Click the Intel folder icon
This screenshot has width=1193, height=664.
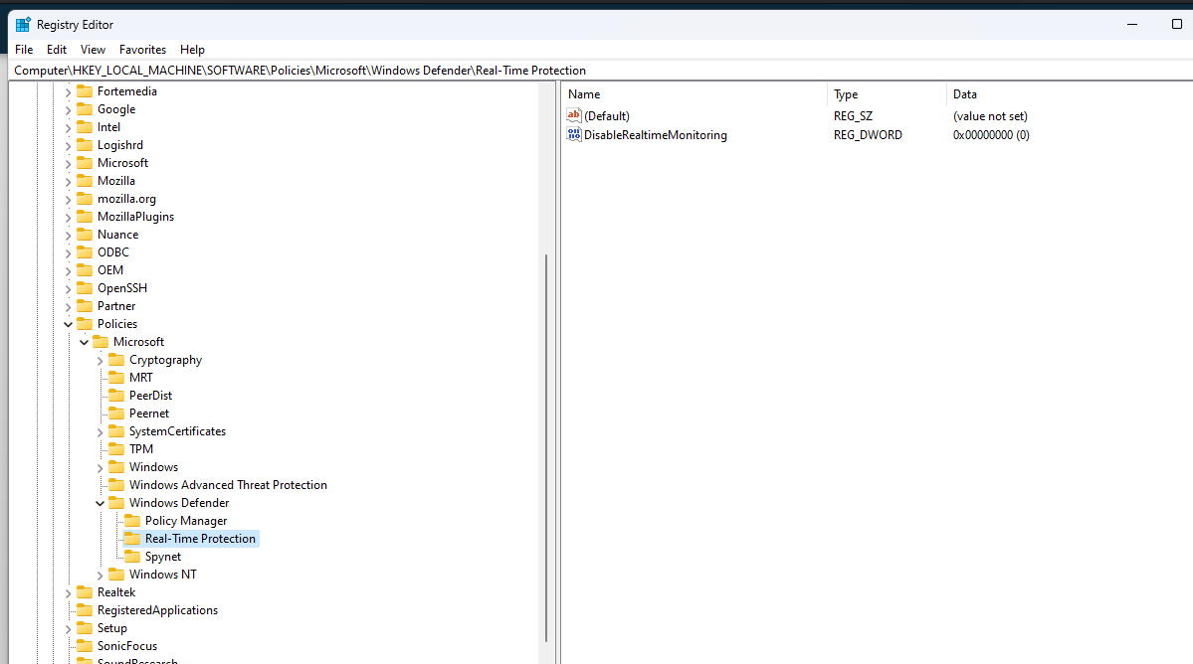click(85, 127)
